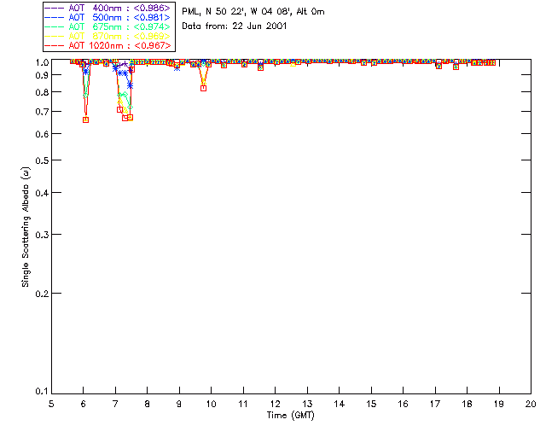Click the 0.7 y-axis tick label
Viewport: 546px width, 437px height.
coord(42,112)
